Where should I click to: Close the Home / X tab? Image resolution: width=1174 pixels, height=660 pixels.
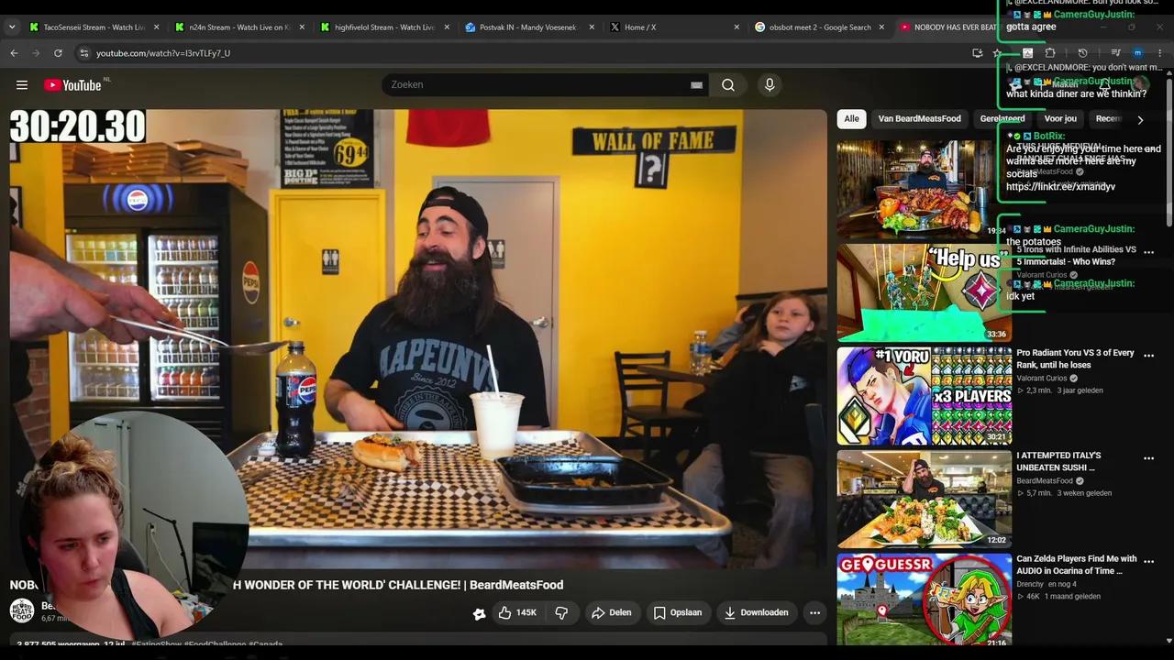(737, 27)
